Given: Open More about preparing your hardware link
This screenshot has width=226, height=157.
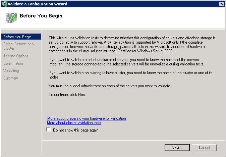Looking at the screenshot, I should 87,118.
